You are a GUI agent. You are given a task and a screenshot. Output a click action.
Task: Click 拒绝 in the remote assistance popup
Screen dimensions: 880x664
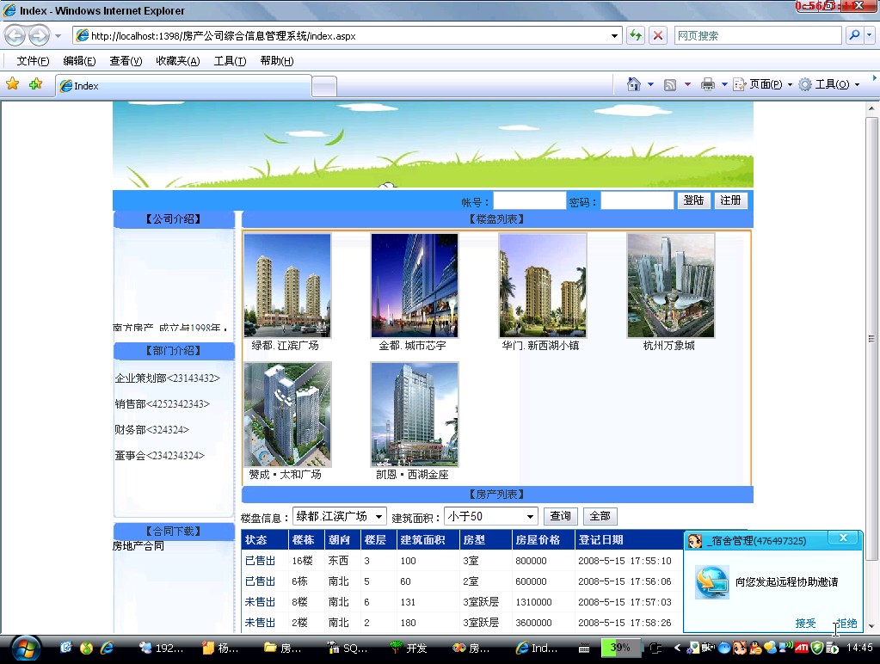(x=847, y=623)
